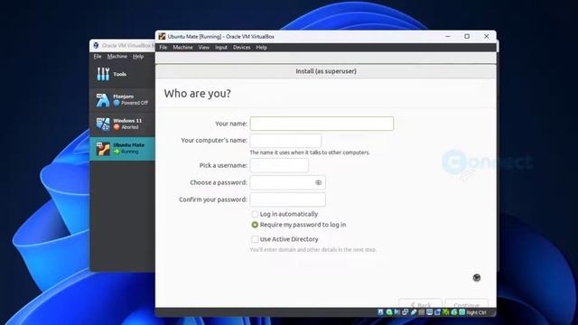Open the File menu in the VirtualBox Manager
Viewport: 578px width, 325px height.
coord(98,56)
